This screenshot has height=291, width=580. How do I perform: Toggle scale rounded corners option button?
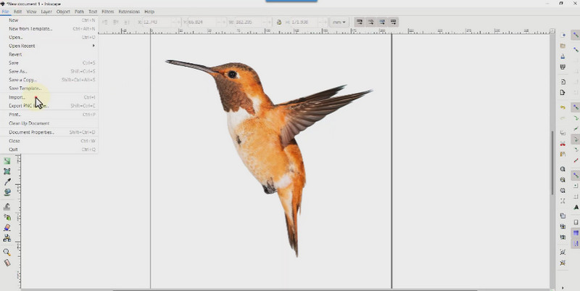[x=370, y=22]
